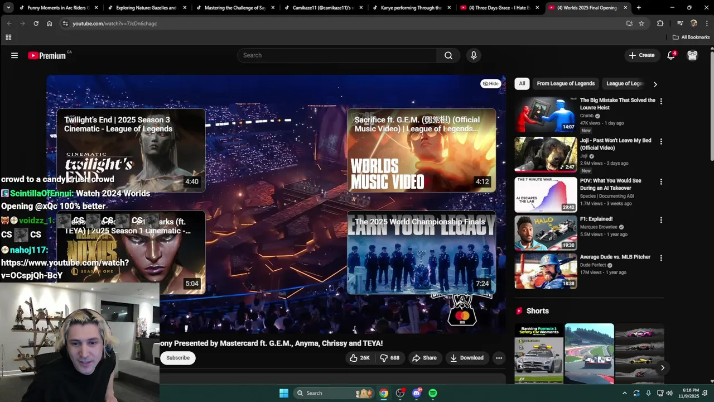Bookmark this page with the star icon
The image size is (714, 402).
641,23
